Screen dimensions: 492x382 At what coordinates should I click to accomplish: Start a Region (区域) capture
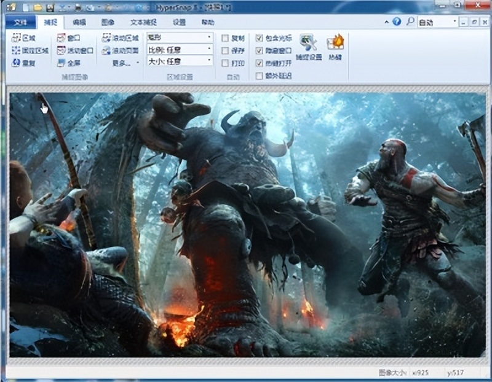[23, 38]
